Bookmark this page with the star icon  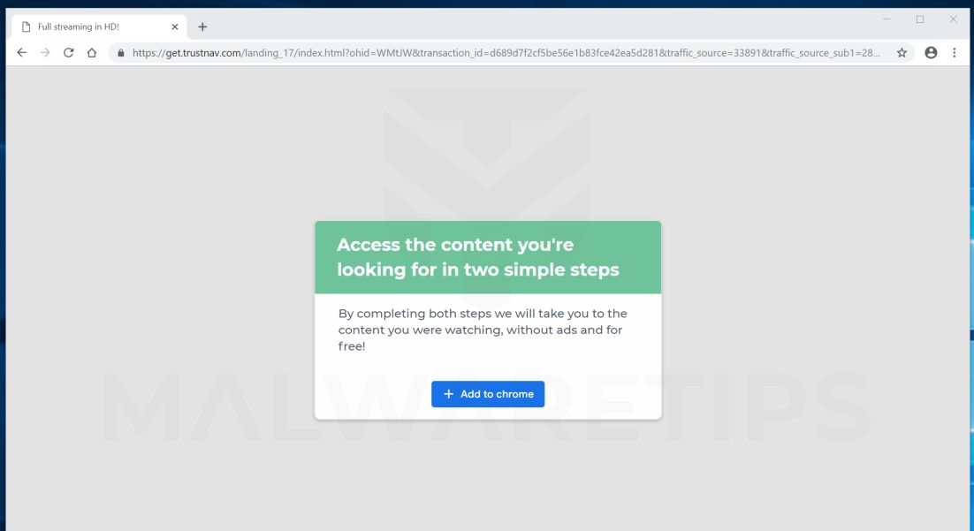coord(902,53)
